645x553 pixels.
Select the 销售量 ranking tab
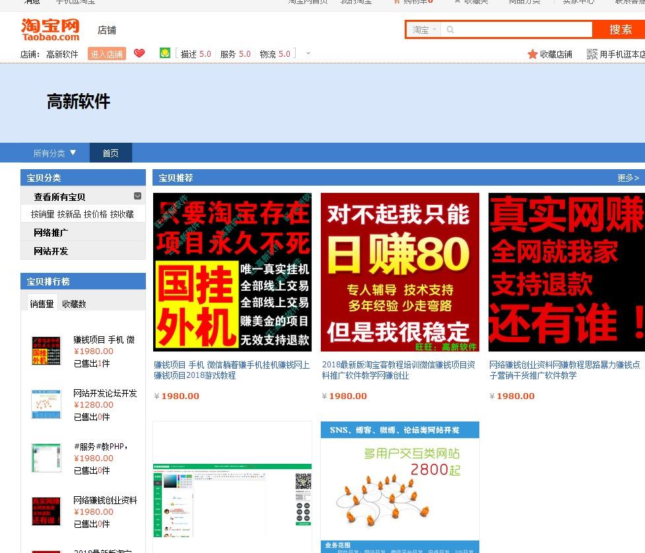click(42, 304)
